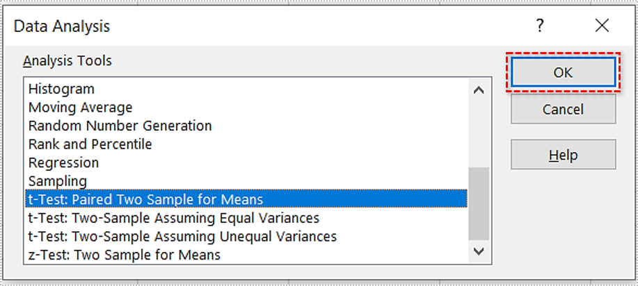Select Rank and Percentile

click(90, 144)
